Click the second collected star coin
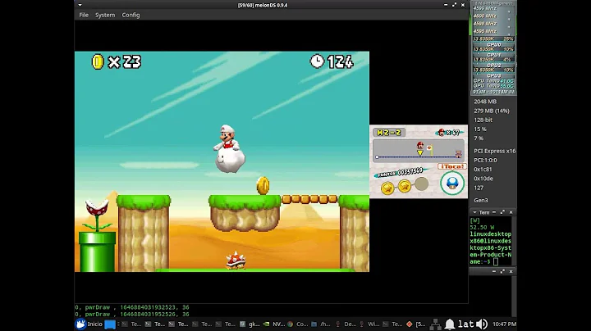Screen dimensions: 591x331 [x=405, y=185]
